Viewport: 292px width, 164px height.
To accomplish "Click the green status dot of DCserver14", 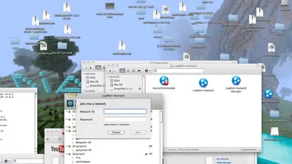I will coord(70,146).
